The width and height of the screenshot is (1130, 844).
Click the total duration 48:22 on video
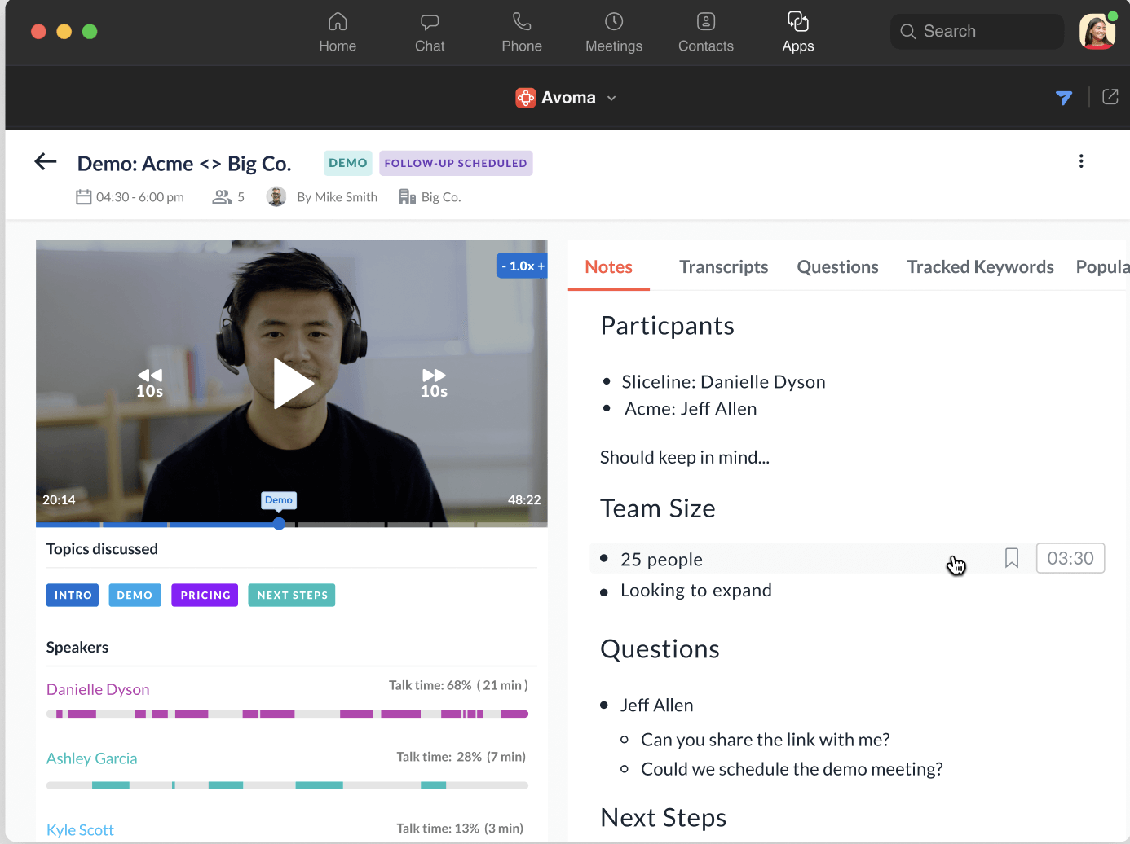524,500
